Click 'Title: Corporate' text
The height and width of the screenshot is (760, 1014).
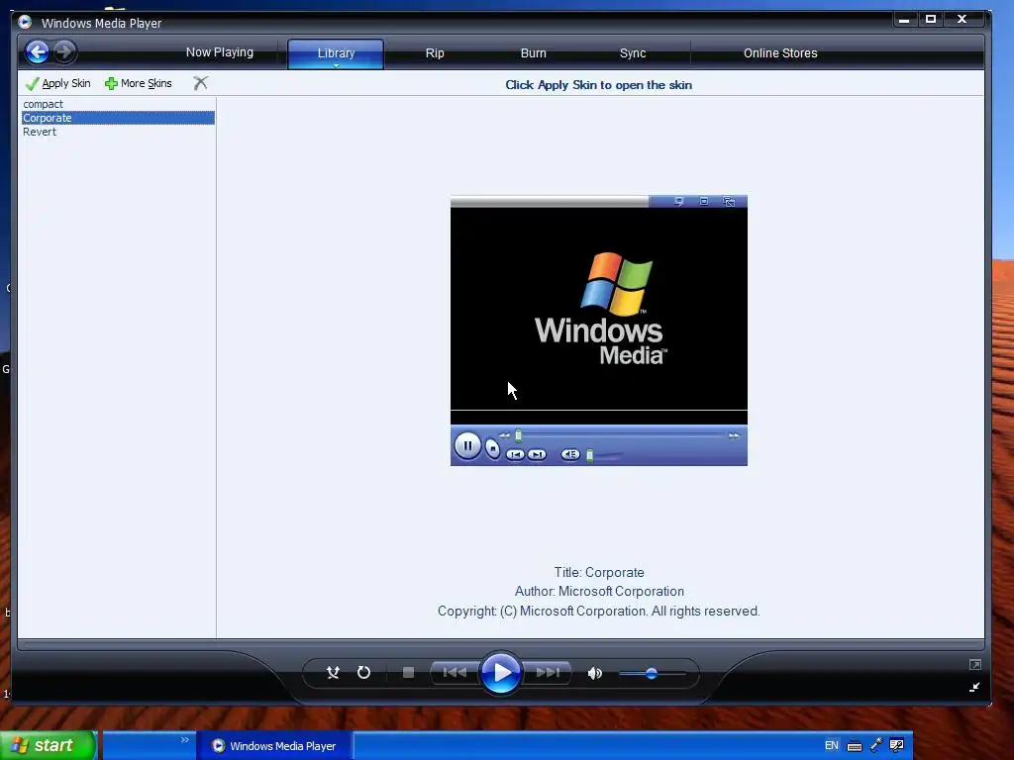point(599,573)
